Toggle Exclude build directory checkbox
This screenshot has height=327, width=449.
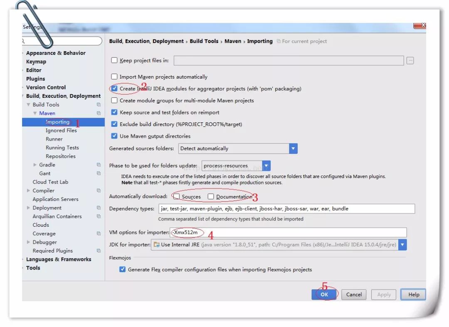pos(114,124)
